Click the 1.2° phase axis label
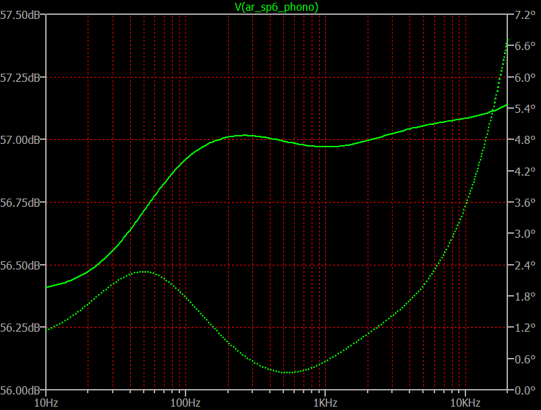The image size is (541, 410). 525,328
